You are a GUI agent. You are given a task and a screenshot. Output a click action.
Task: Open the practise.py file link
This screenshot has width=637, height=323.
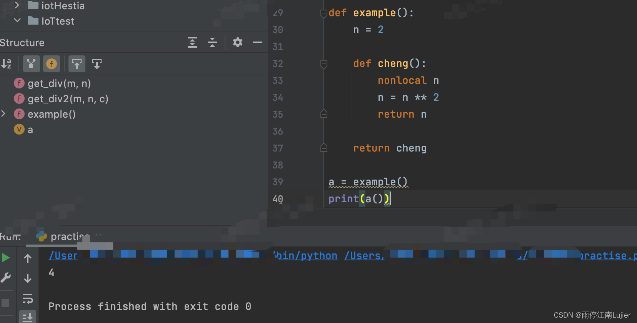(609, 256)
